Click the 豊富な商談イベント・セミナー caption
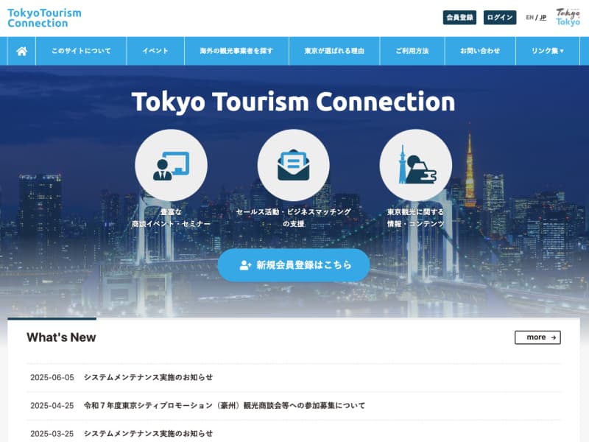 171,218
